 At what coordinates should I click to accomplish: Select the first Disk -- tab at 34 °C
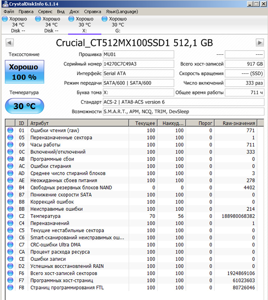tap(18, 25)
